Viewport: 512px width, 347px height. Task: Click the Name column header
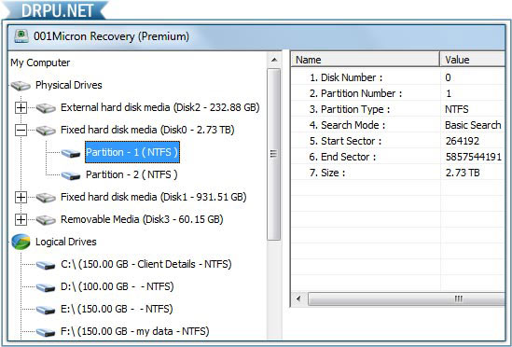point(365,60)
